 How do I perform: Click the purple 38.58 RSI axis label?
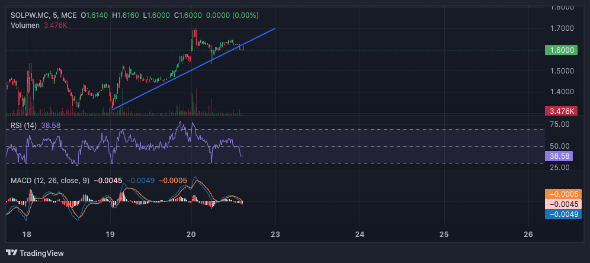click(x=559, y=156)
